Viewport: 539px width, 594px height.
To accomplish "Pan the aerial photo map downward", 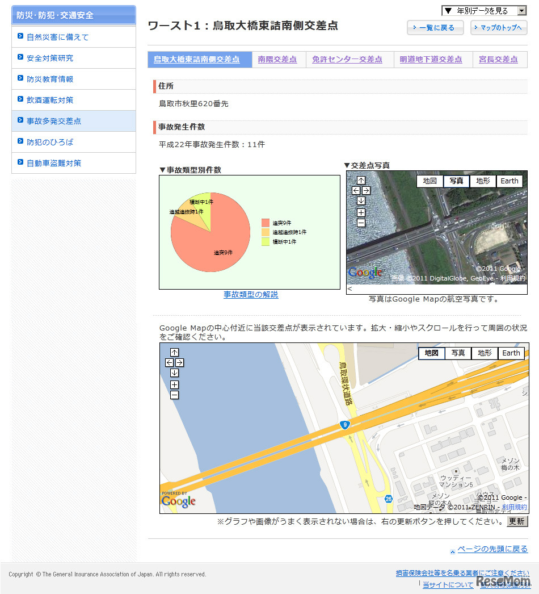I will coord(360,200).
